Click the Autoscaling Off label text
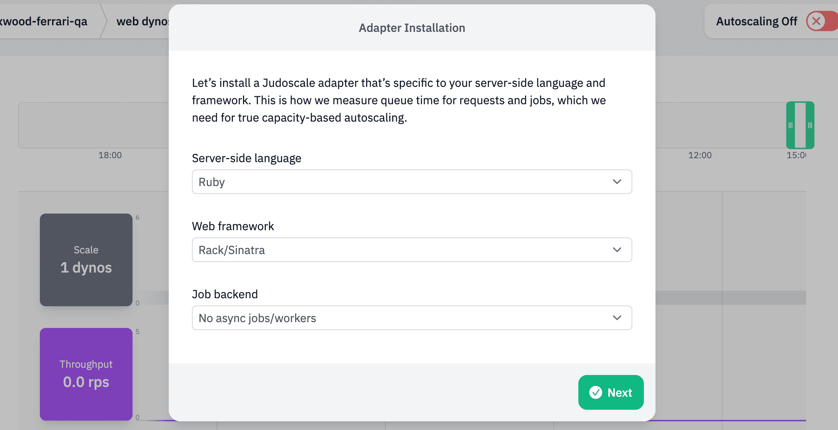 coord(757,21)
